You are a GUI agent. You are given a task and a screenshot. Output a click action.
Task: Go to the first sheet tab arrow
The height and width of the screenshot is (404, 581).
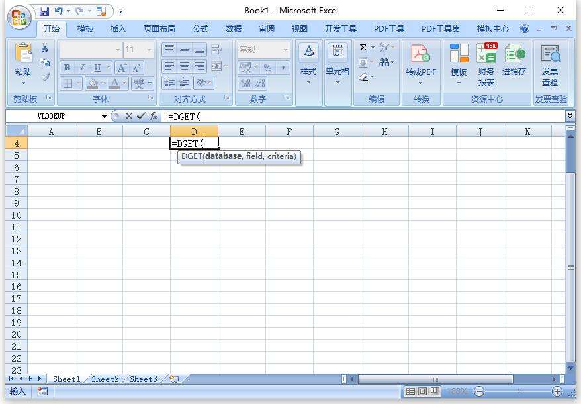click(x=11, y=378)
